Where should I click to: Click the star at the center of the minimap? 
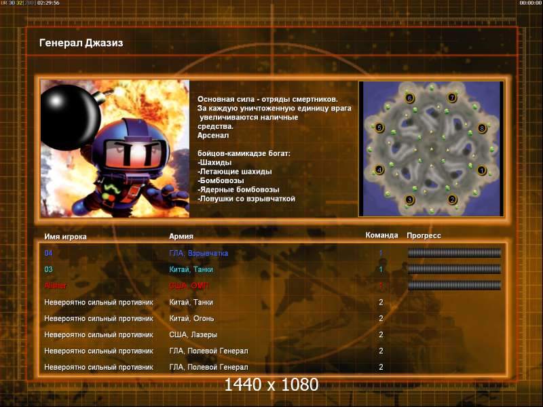click(432, 149)
